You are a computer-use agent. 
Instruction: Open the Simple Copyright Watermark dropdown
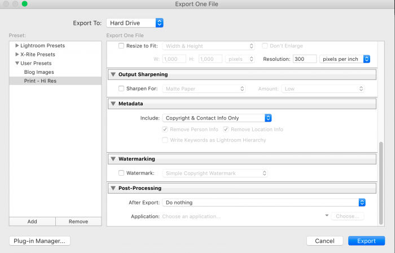tap(215, 174)
